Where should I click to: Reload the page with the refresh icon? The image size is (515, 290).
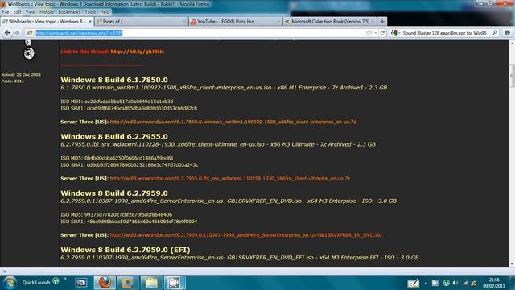382,33
